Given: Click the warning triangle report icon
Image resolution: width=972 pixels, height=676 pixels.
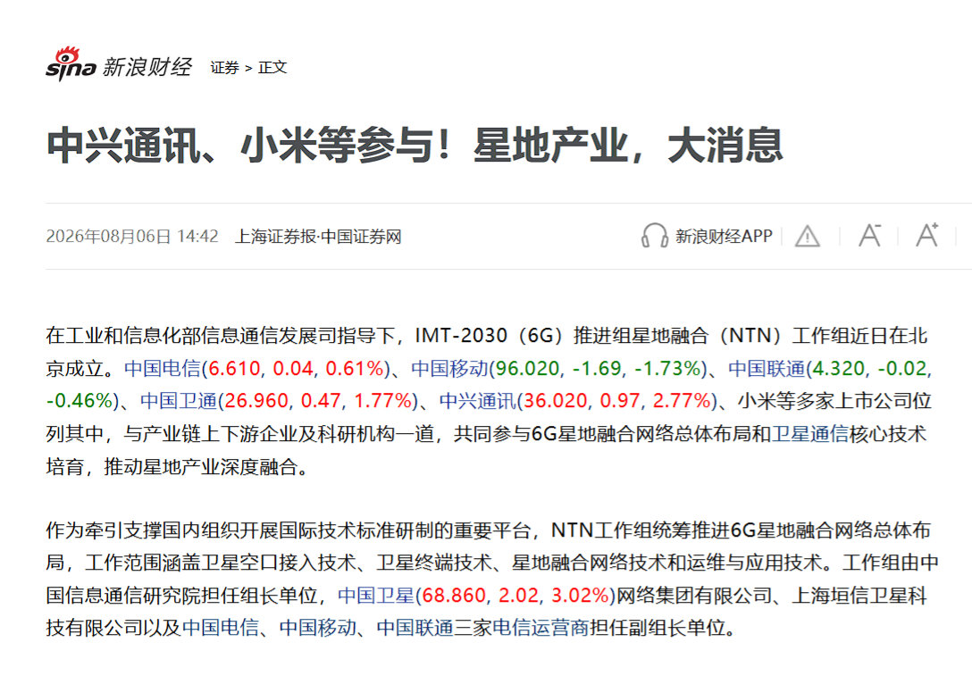Looking at the screenshot, I should (x=807, y=236).
